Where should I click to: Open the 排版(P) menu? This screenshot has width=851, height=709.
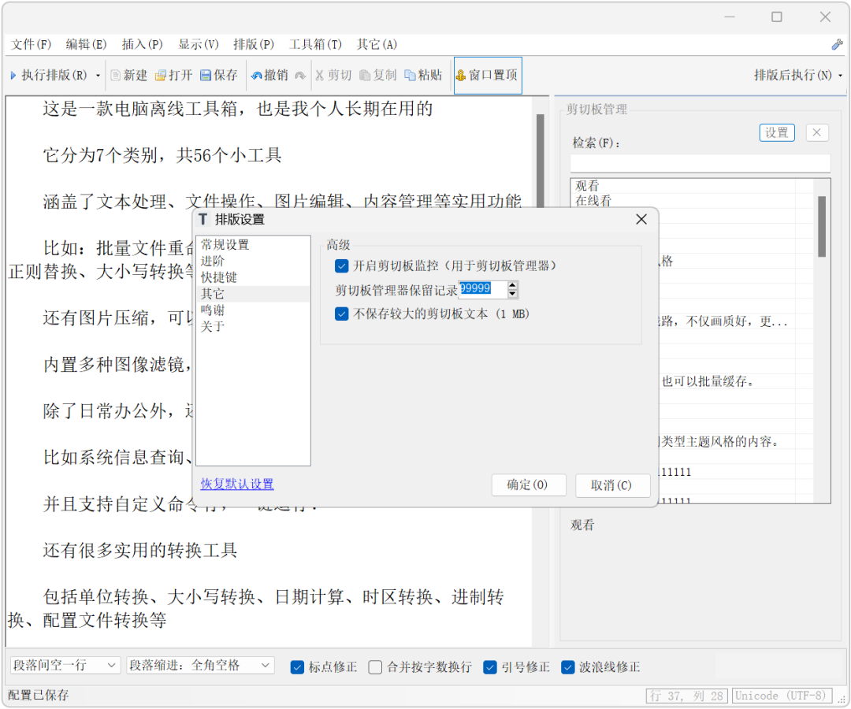[x=254, y=44]
